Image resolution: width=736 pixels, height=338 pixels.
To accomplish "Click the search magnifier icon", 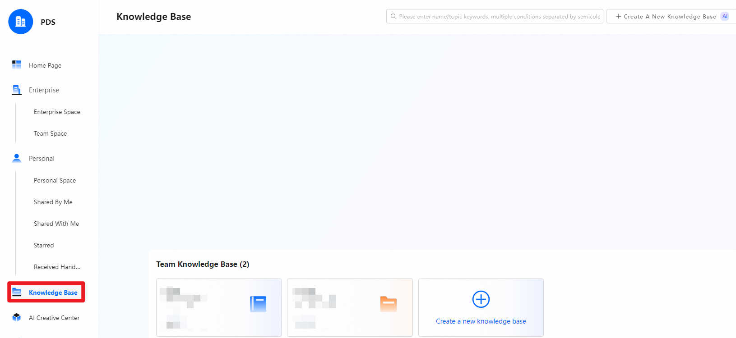I will coord(393,16).
